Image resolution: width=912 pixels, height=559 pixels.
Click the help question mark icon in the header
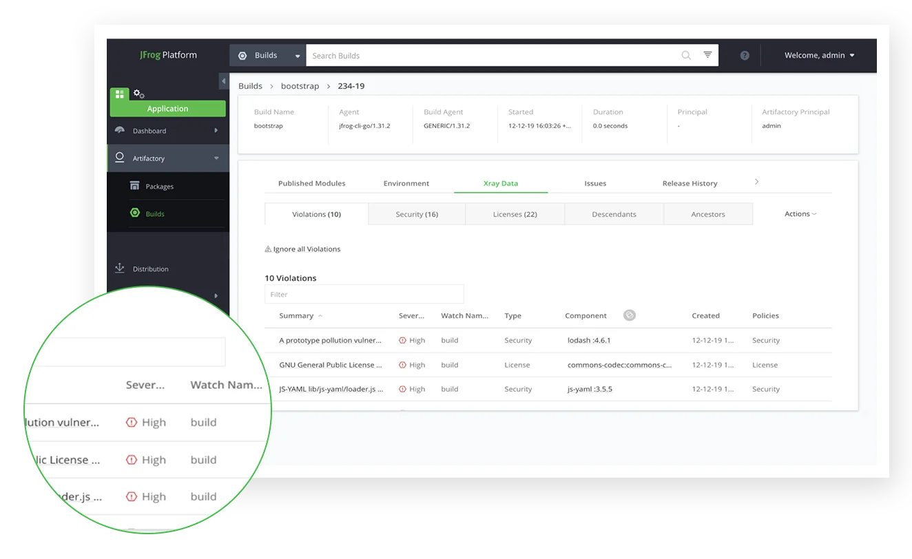coord(744,55)
